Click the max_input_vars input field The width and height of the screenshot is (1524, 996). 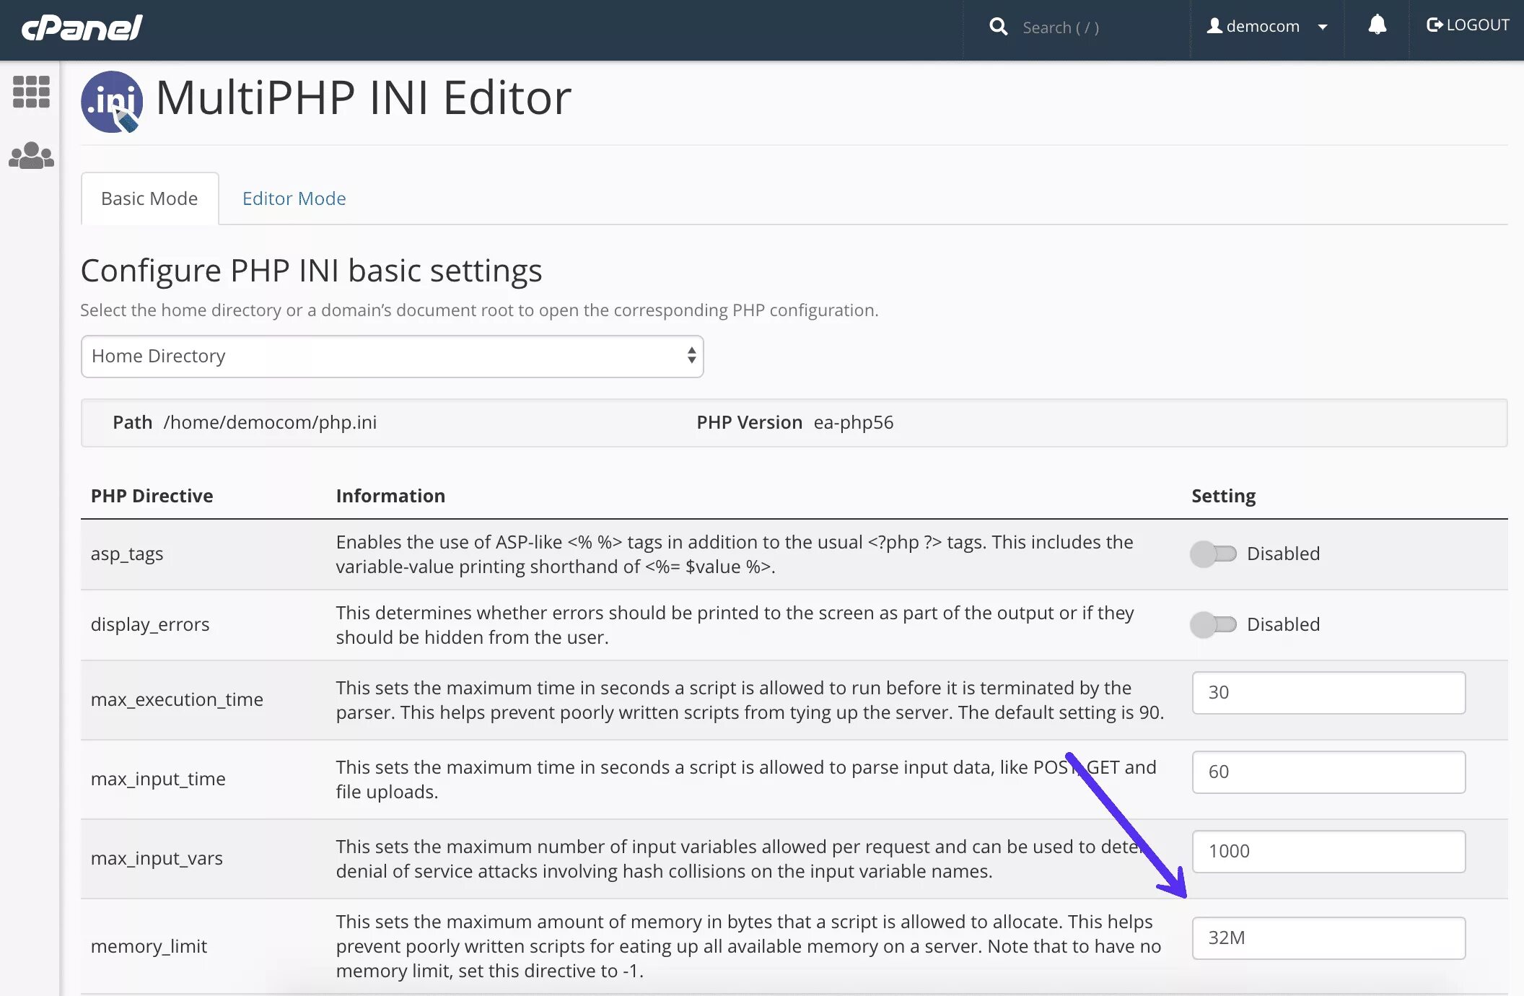point(1328,850)
